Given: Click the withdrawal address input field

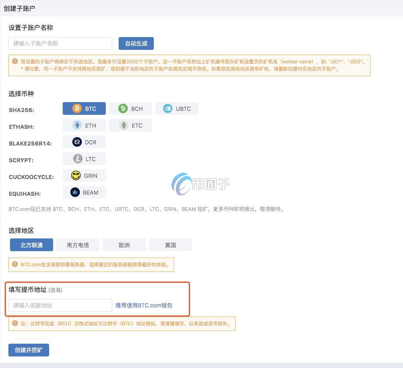Looking at the screenshot, I should (60, 305).
